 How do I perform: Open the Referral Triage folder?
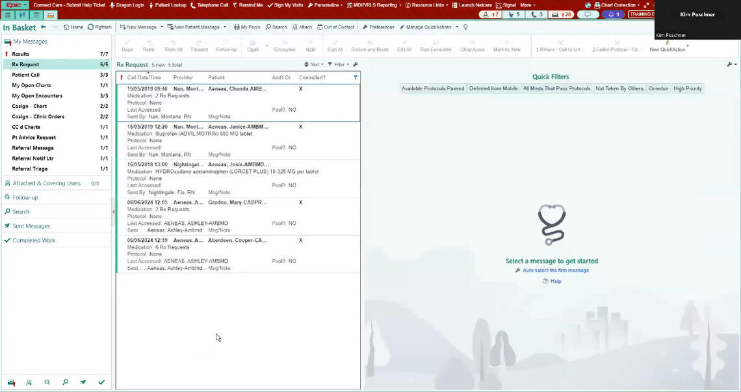click(x=57, y=168)
